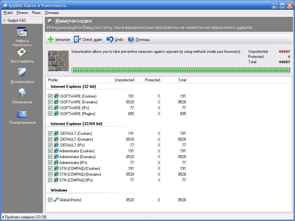Open the Восстановить recovery sidebar icon
295x221 pixels.
(22, 52)
